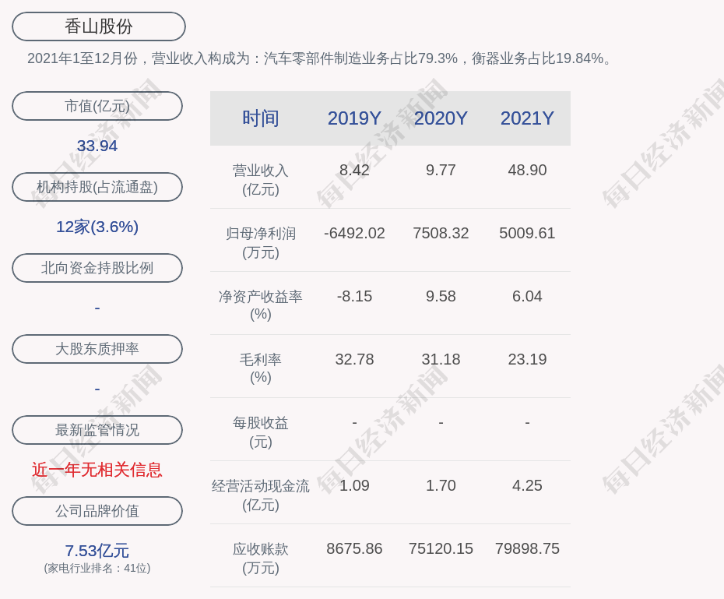Click the 应收账款(万元) row label

(261, 558)
